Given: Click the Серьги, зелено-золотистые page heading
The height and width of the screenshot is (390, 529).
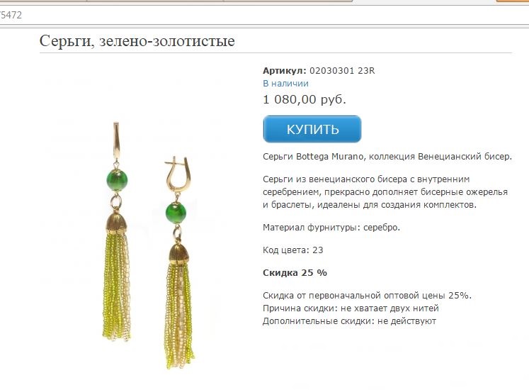Looking at the screenshot, I should 137,41.
